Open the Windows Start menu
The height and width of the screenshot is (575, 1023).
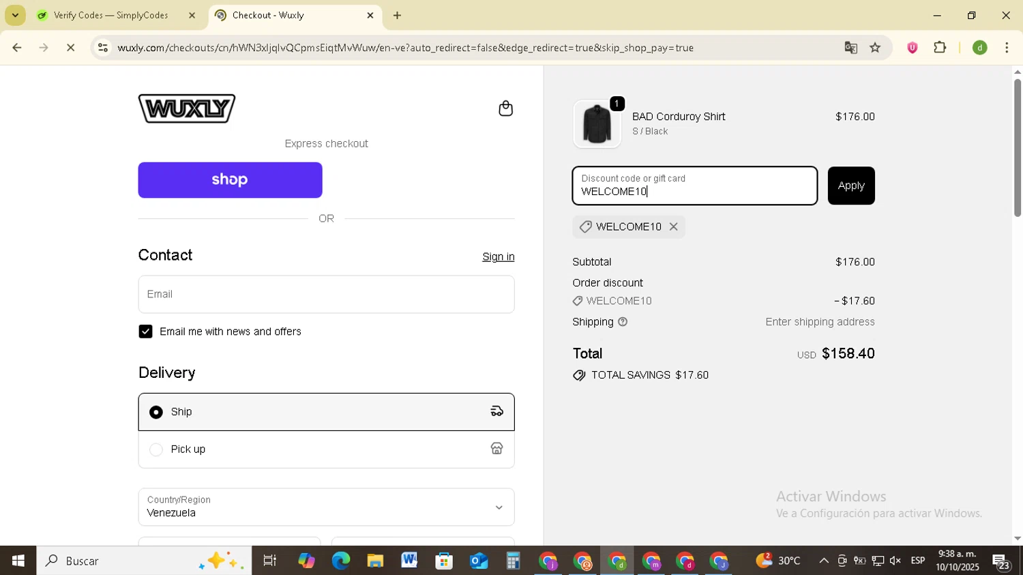pos(18,561)
